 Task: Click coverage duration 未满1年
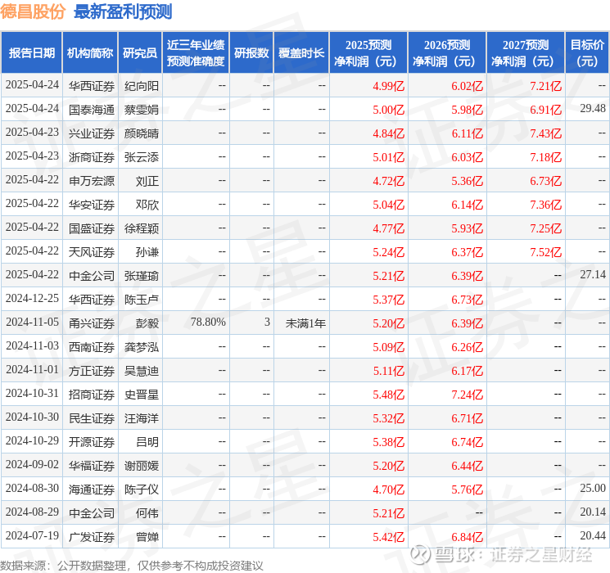pyautogui.click(x=305, y=323)
